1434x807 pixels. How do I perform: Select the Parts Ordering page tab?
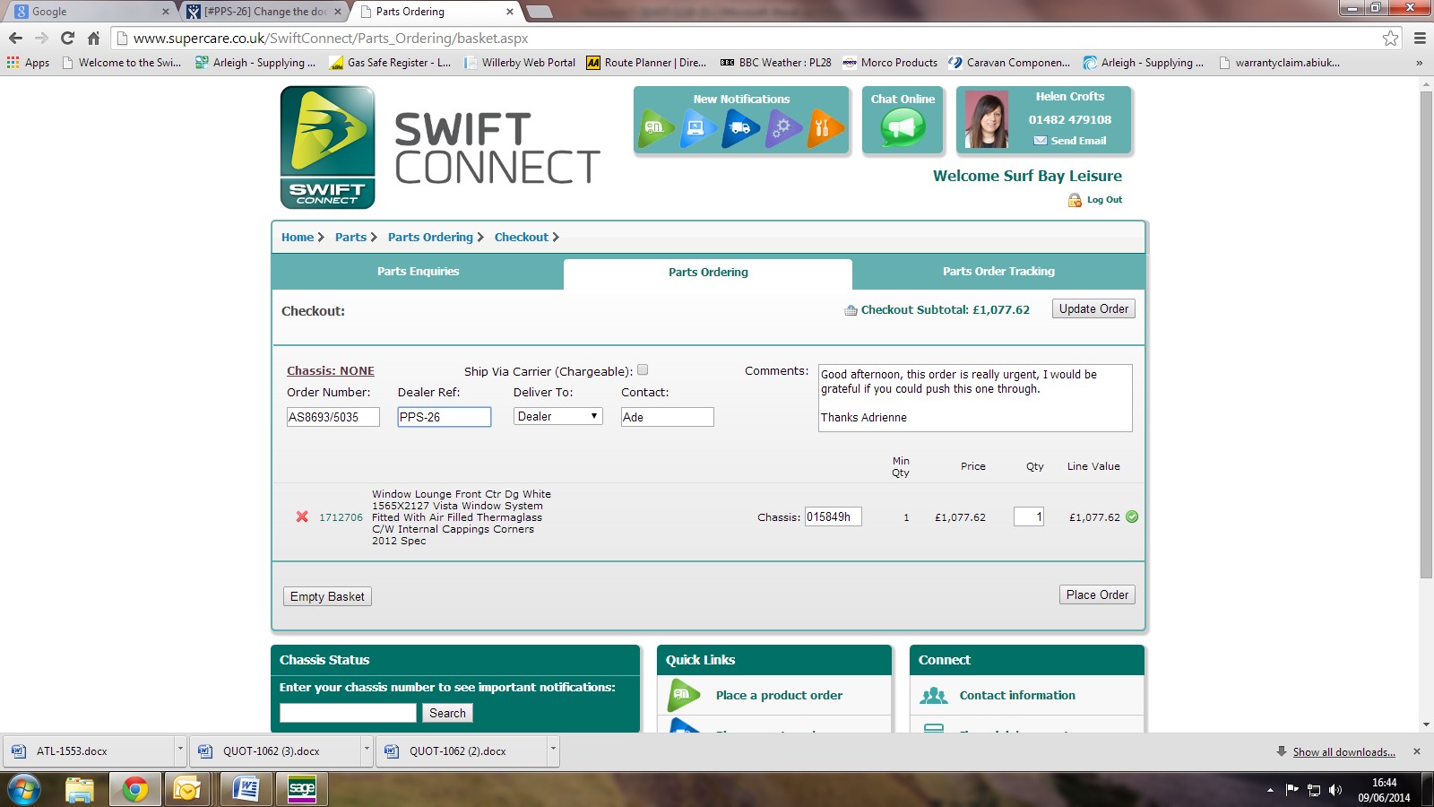pyautogui.click(x=708, y=273)
